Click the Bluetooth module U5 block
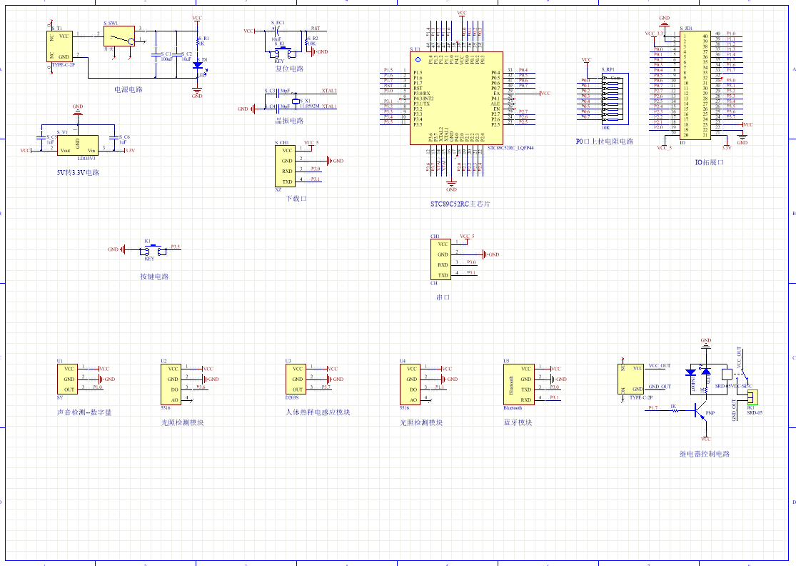The height and width of the screenshot is (566, 796). tap(518, 384)
